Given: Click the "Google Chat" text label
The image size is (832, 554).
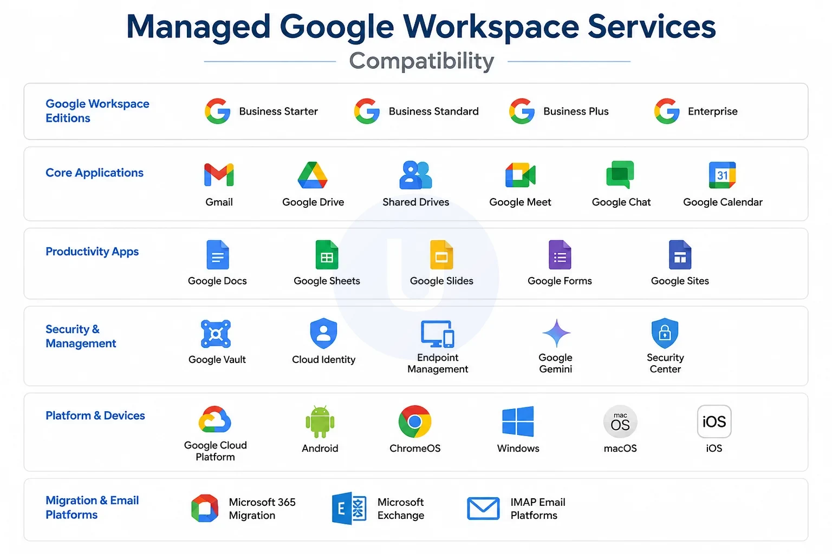Looking at the screenshot, I should (621, 202).
